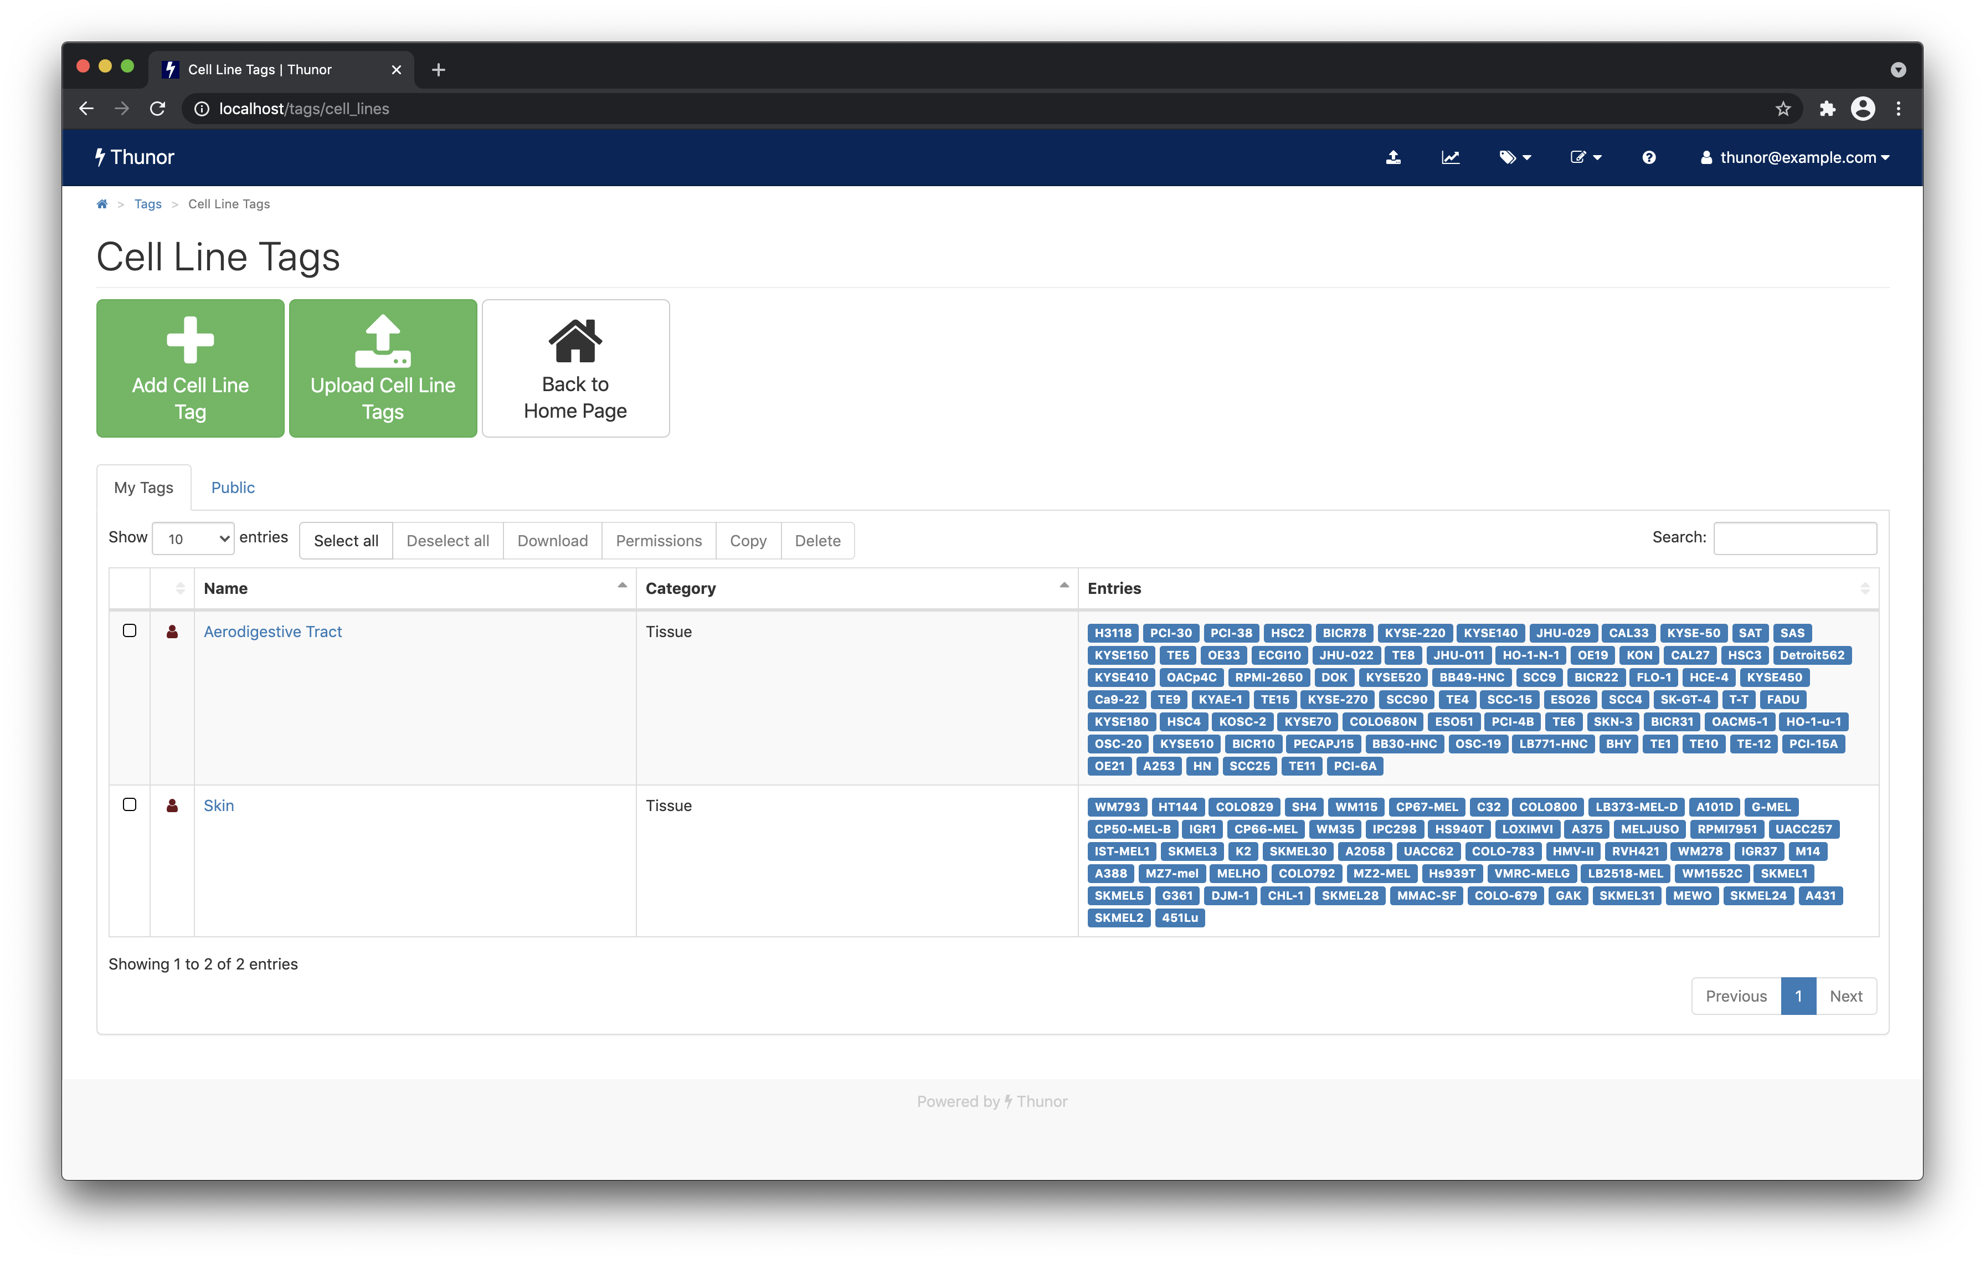Click the Select all button
The height and width of the screenshot is (1262, 1985).
pos(346,541)
